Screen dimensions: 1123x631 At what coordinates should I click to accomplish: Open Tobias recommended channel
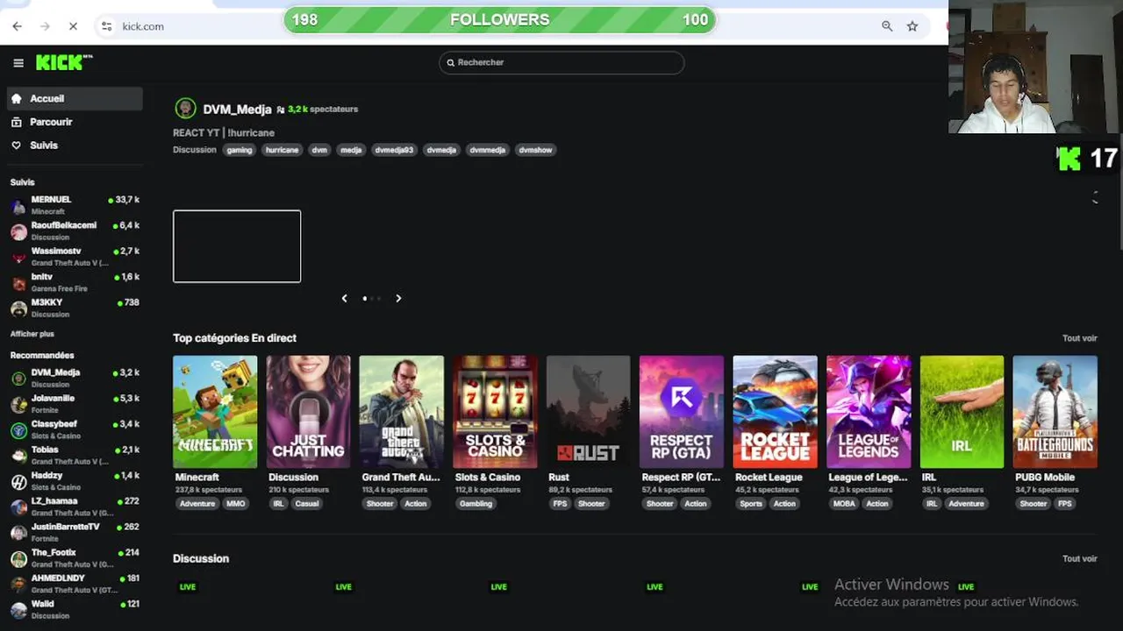click(75, 455)
